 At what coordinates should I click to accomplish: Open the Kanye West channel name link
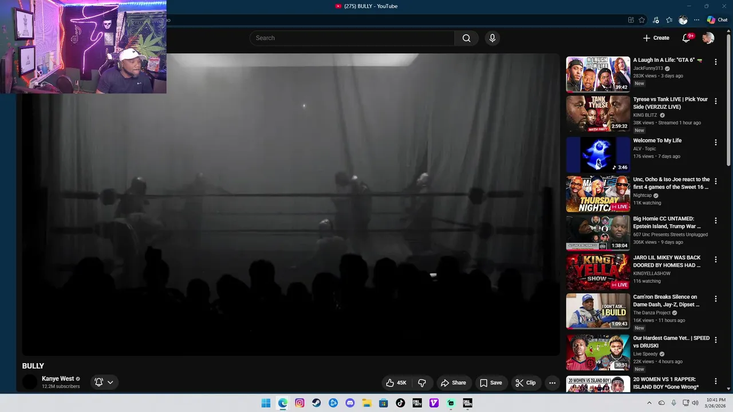click(58, 379)
